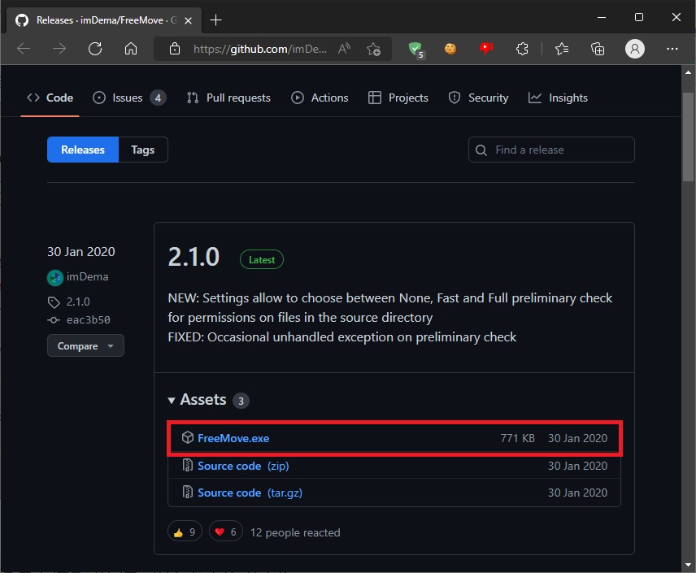
Task: Open imDema user profile link
Action: (x=88, y=276)
